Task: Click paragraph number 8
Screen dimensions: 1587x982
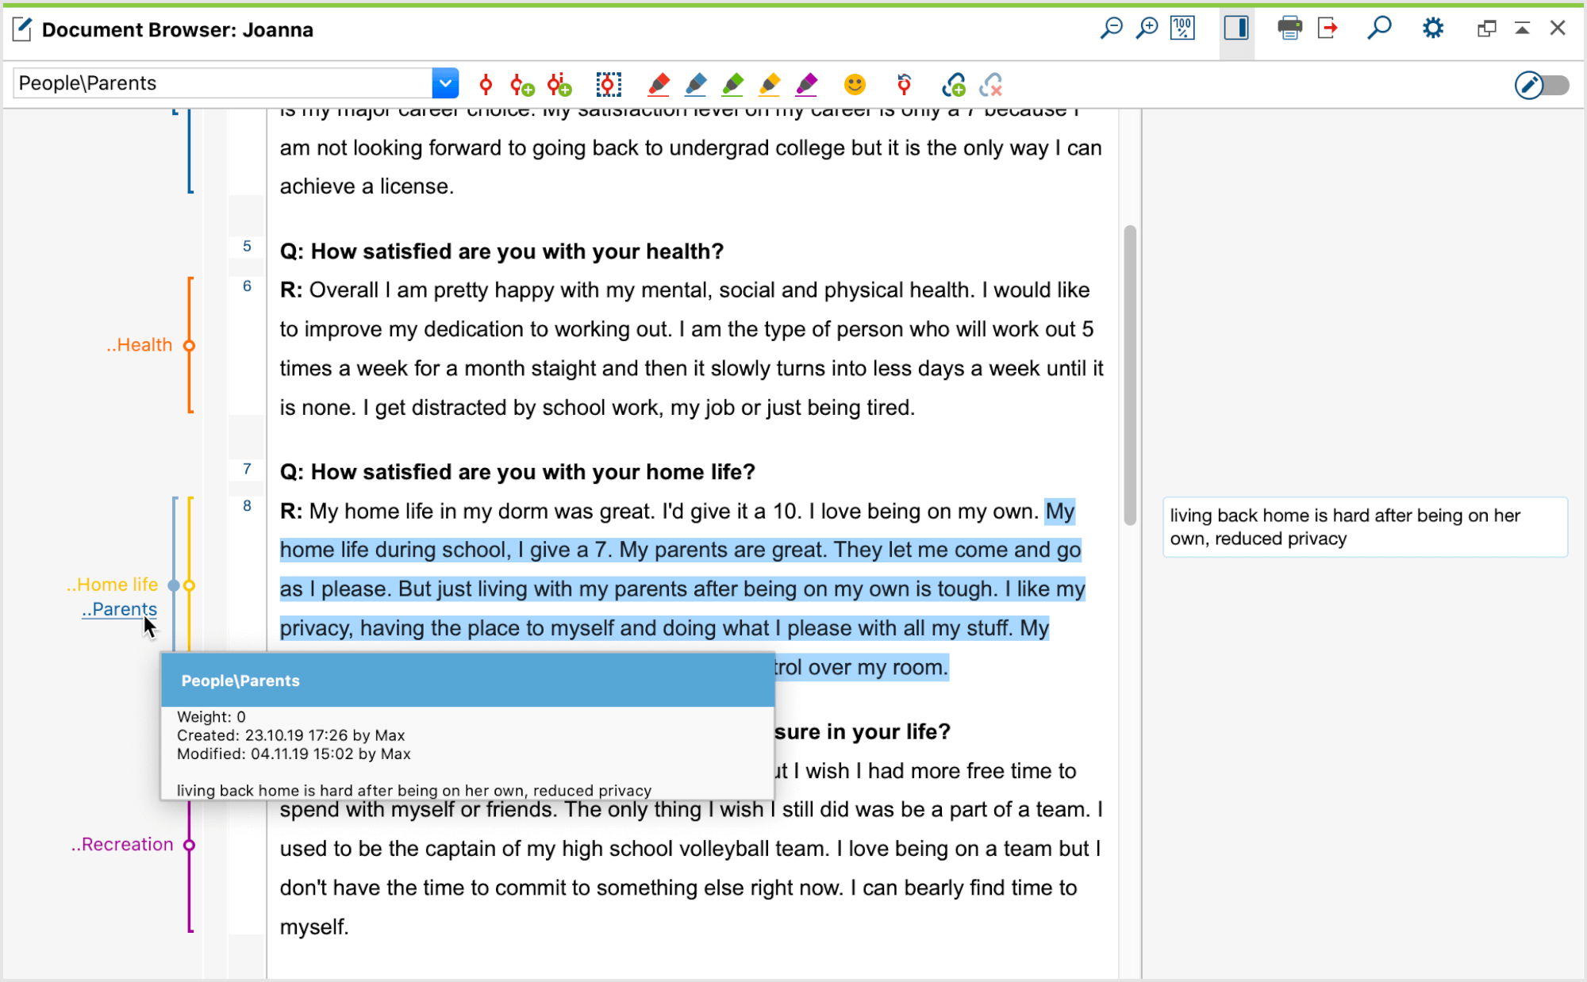Action: 247,506
